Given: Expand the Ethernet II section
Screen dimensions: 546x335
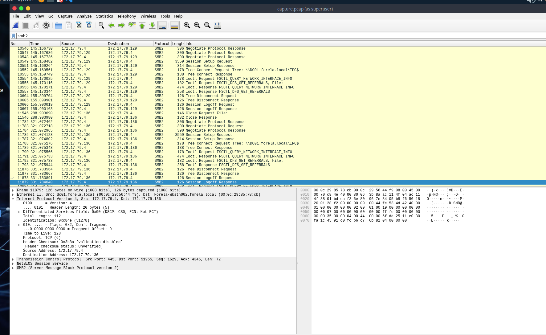Looking at the screenshot, I should click(13, 194).
